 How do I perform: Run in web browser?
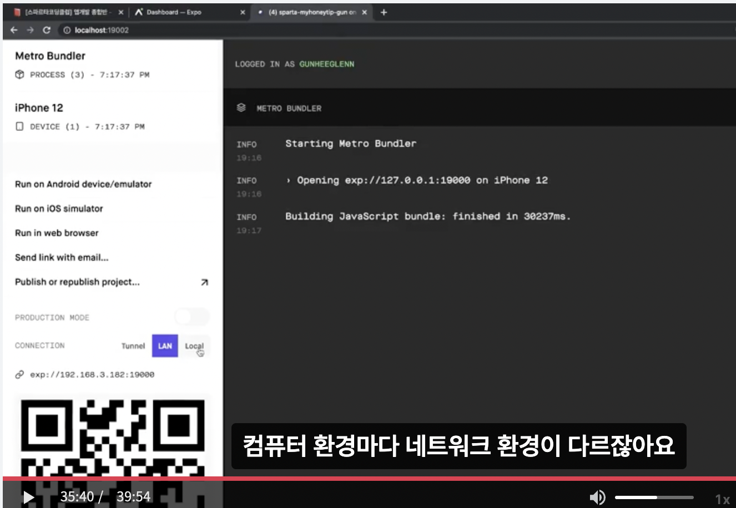click(x=57, y=233)
